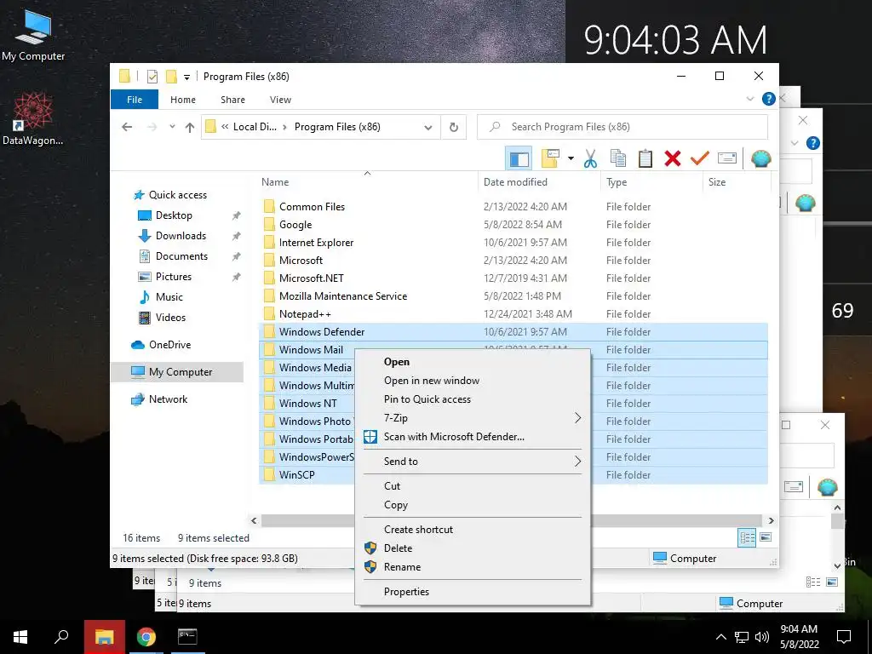The image size is (872, 654).
Task: Sort by the Date modified column
Action: point(539,182)
